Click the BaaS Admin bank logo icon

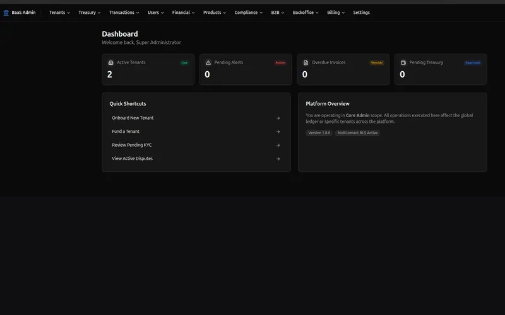click(x=6, y=13)
